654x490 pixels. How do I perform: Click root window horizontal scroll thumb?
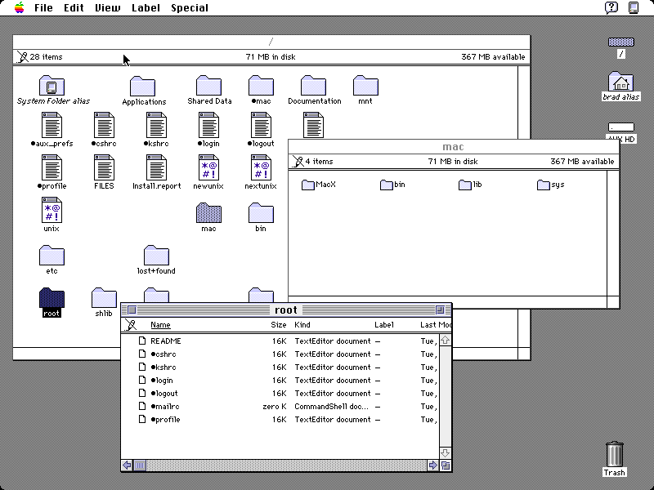tap(140, 465)
